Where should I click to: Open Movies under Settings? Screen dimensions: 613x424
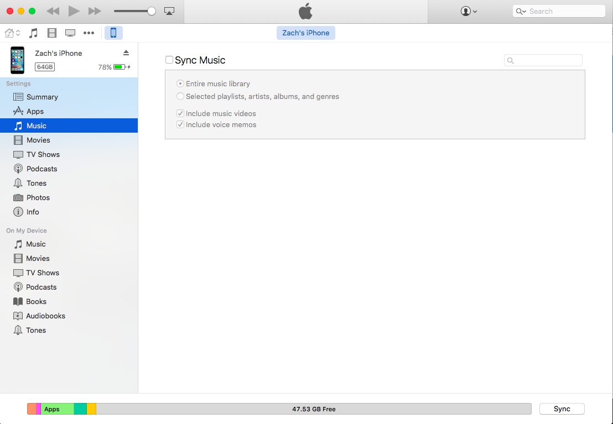coord(69,140)
